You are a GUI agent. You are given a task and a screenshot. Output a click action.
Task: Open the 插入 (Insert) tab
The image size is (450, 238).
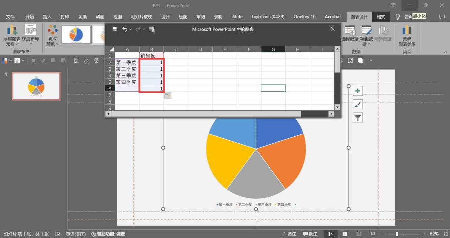point(47,17)
